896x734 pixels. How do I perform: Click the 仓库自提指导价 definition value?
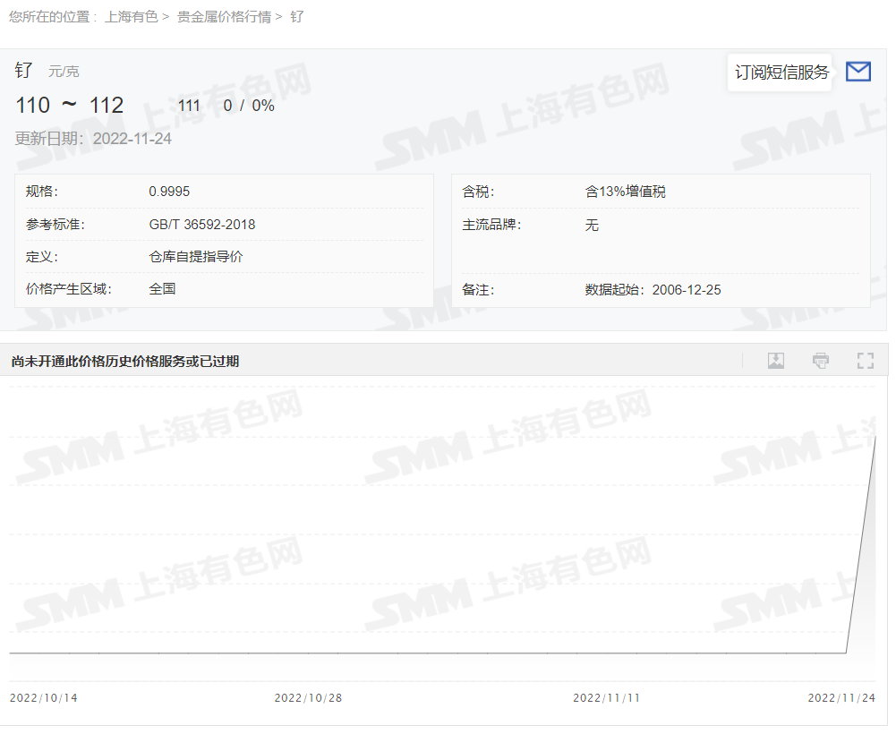[195, 257]
